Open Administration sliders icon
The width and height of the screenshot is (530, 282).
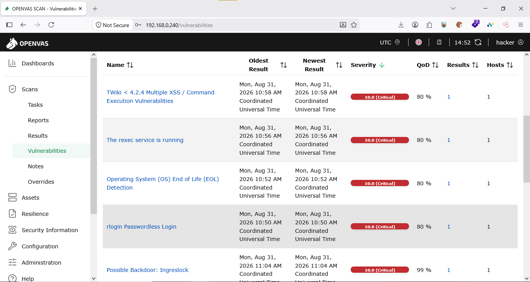point(12,262)
